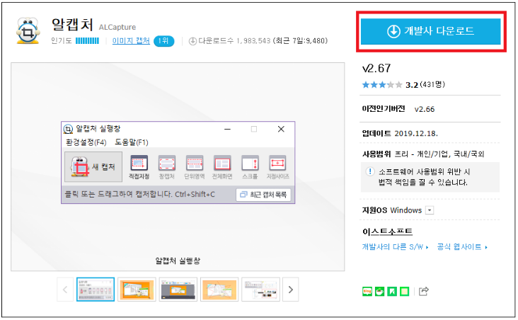
Task: Click the close X in 알캡처 실행창
Action: pyautogui.click(x=281, y=129)
